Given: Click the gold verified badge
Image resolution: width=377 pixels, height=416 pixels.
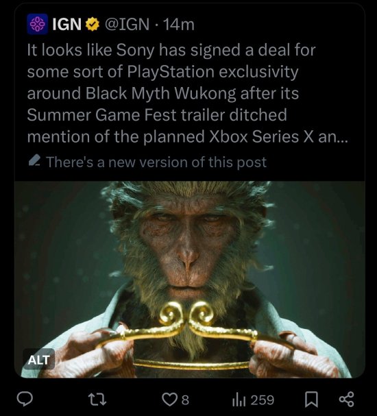Looking at the screenshot, I should coord(92,24).
